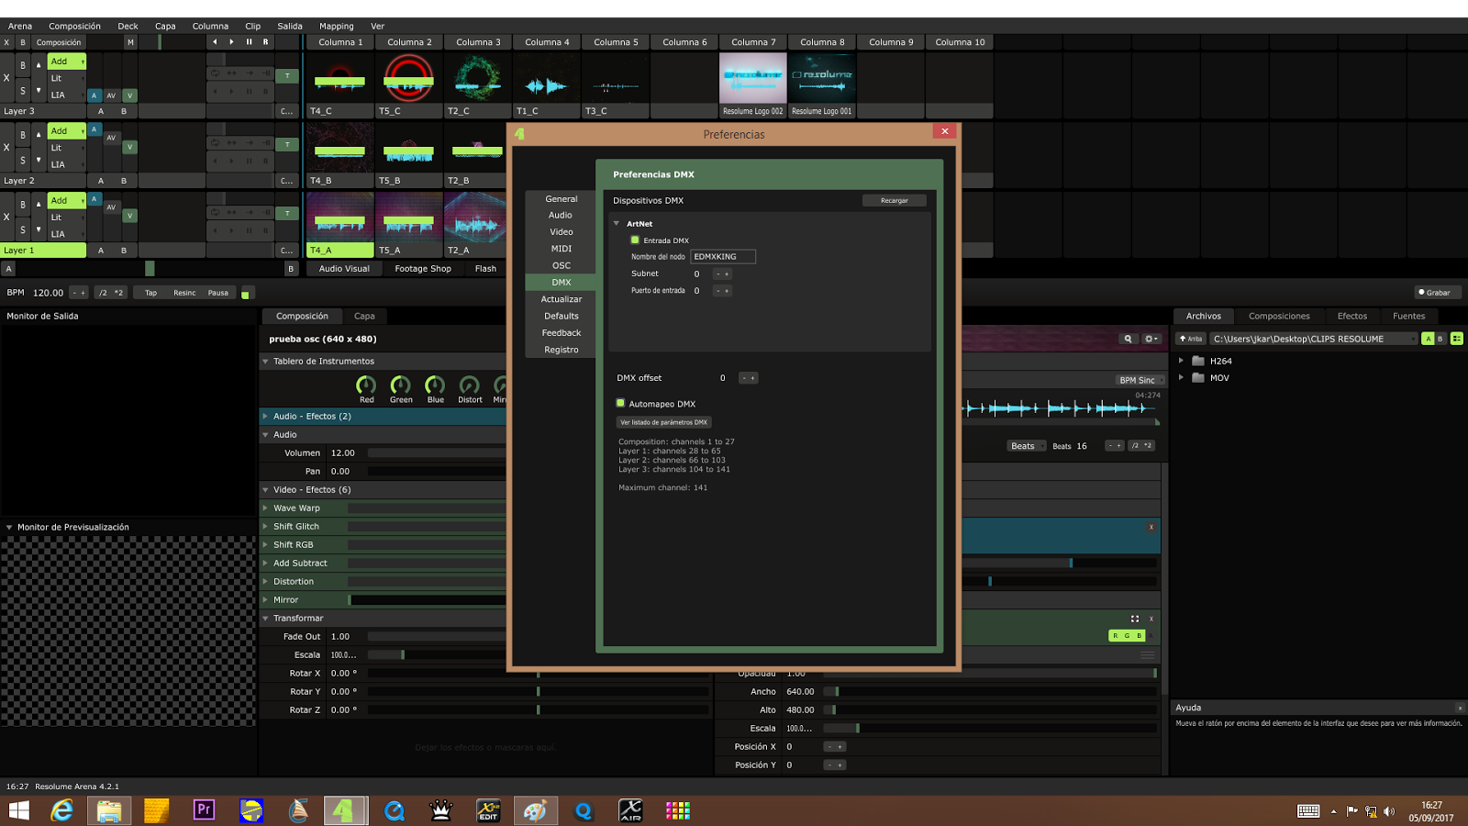Image resolution: width=1468 pixels, height=826 pixels.
Task: Click the volume speaker tray icon
Action: pyautogui.click(x=1389, y=811)
